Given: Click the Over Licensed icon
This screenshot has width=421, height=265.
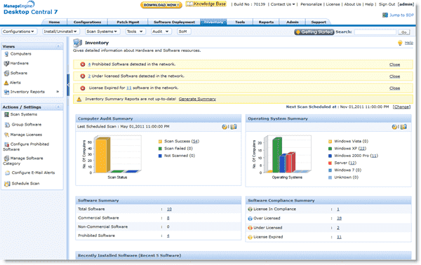Looking at the screenshot, I should (250, 219).
